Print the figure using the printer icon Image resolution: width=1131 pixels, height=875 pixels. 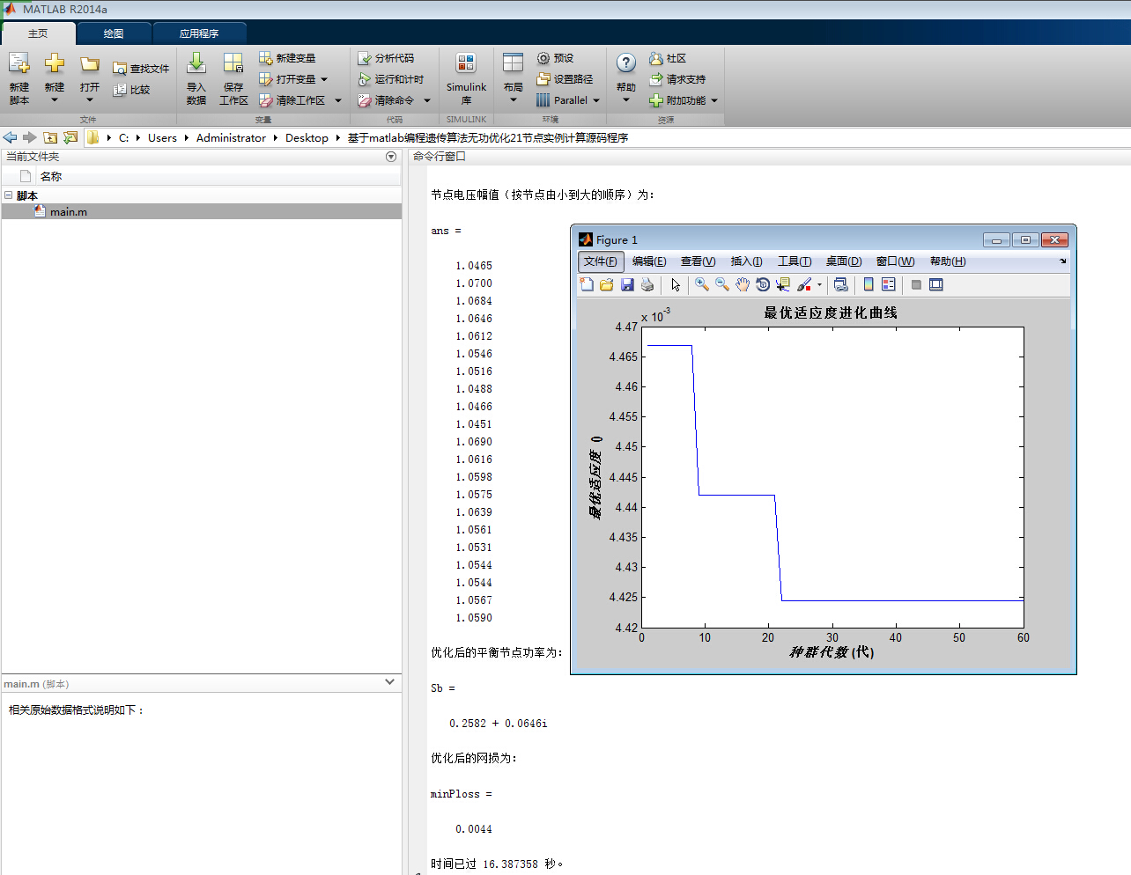pyautogui.click(x=647, y=284)
